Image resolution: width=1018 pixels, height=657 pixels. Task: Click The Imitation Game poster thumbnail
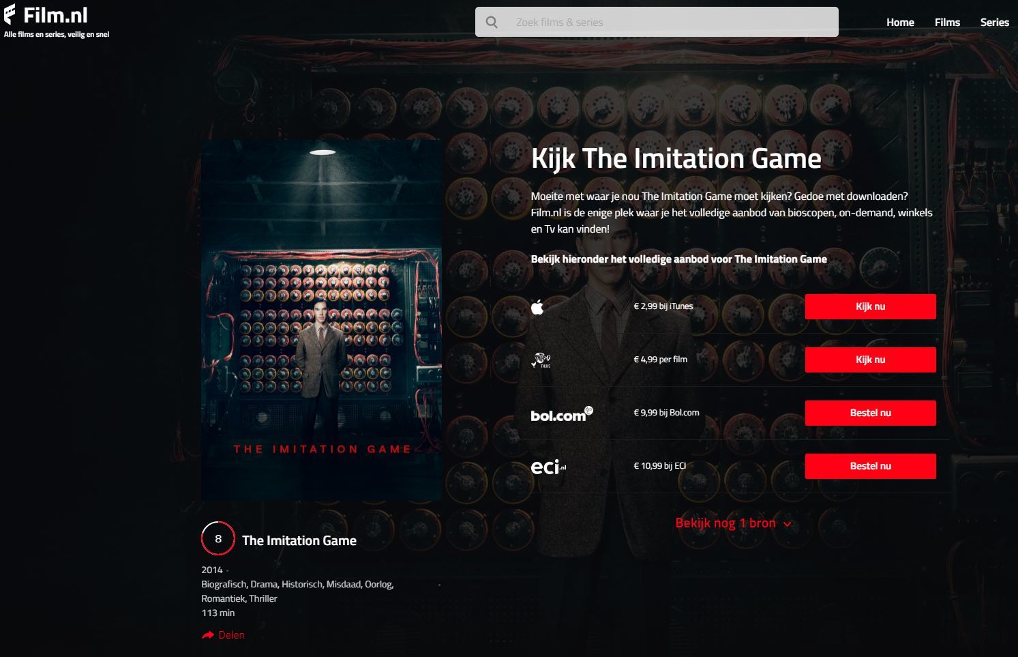click(x=321, y=320)
